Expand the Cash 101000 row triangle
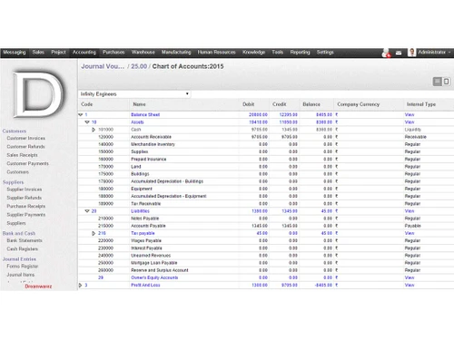 pyautogui.click(x=94, y=130)
